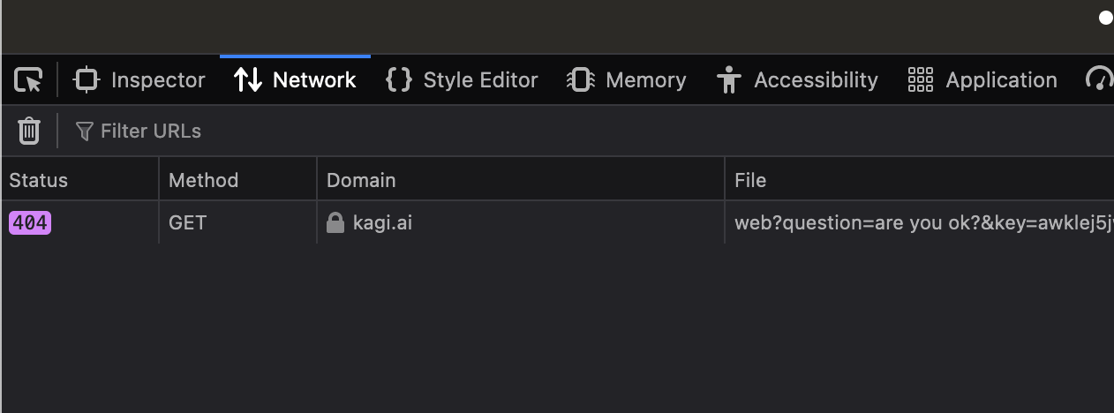Select the kagi.ai domain cell
Image resolution: width=1114 pixels, height=413 pixels.
(521, 223)
